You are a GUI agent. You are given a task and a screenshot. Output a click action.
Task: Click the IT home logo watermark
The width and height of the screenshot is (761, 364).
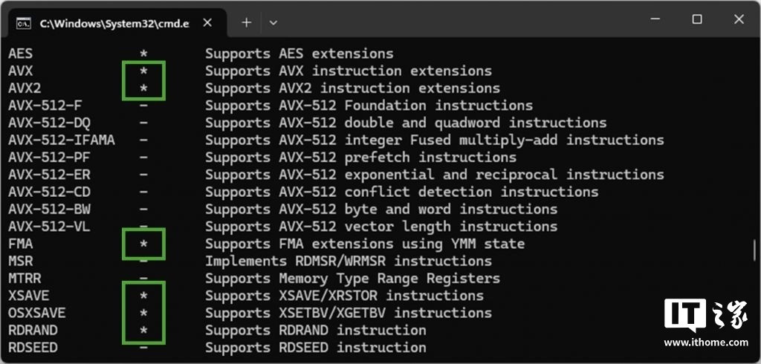click(x=706, y=316)
